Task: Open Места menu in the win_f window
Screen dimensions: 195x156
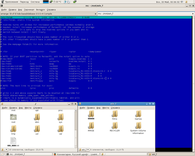Action: pos(106,108)
